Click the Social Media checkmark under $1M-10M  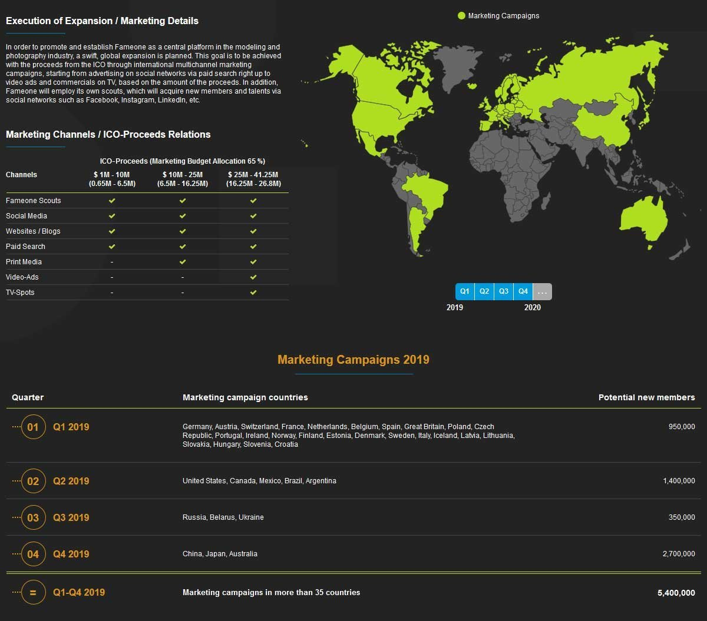pyautogui.click(x=112, y=216)
